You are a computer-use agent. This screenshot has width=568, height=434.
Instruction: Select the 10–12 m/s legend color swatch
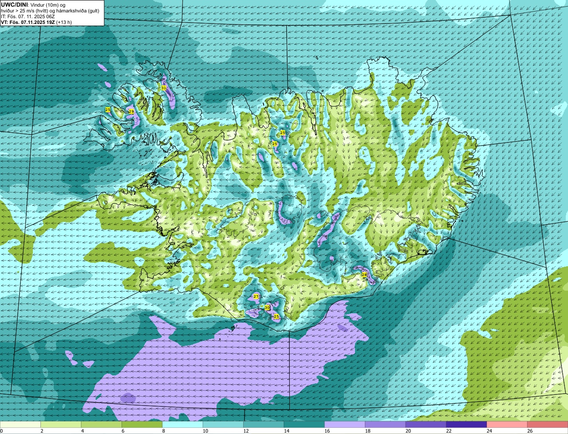pos(223,425)
